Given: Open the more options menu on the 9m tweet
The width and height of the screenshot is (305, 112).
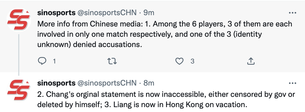Looking at the screenshot, I should coord(293,13).
